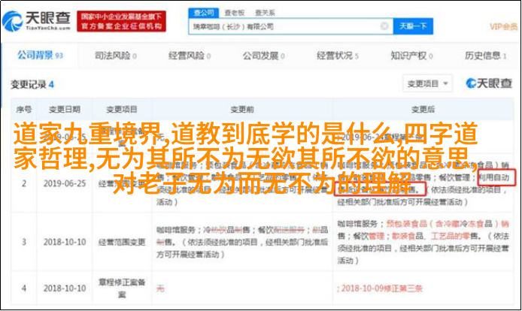Click the 天眼一下 search button

pos(413,26)
